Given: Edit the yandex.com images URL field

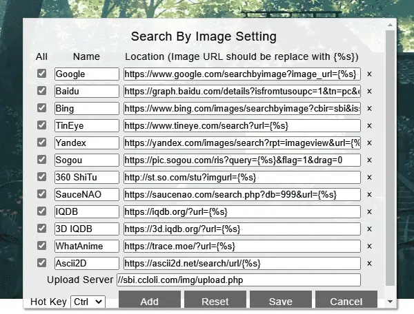Looking at the screenshot, I should coord(242,143).
